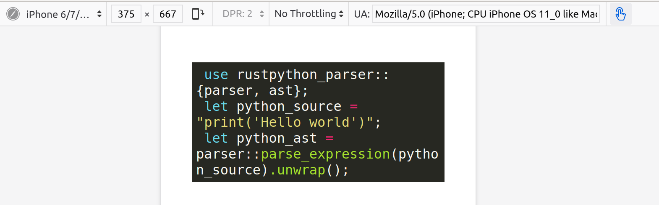Click the Safari compass icon
This screenshot has width=659, height=205.
tap(13, 14)
